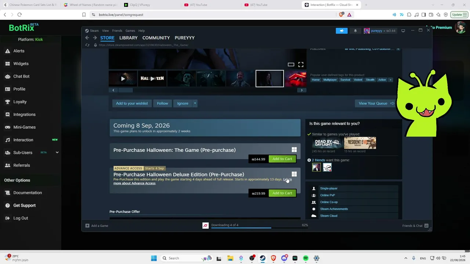
Task: Open Steam notifications bell
Action: tap(355, 31)
